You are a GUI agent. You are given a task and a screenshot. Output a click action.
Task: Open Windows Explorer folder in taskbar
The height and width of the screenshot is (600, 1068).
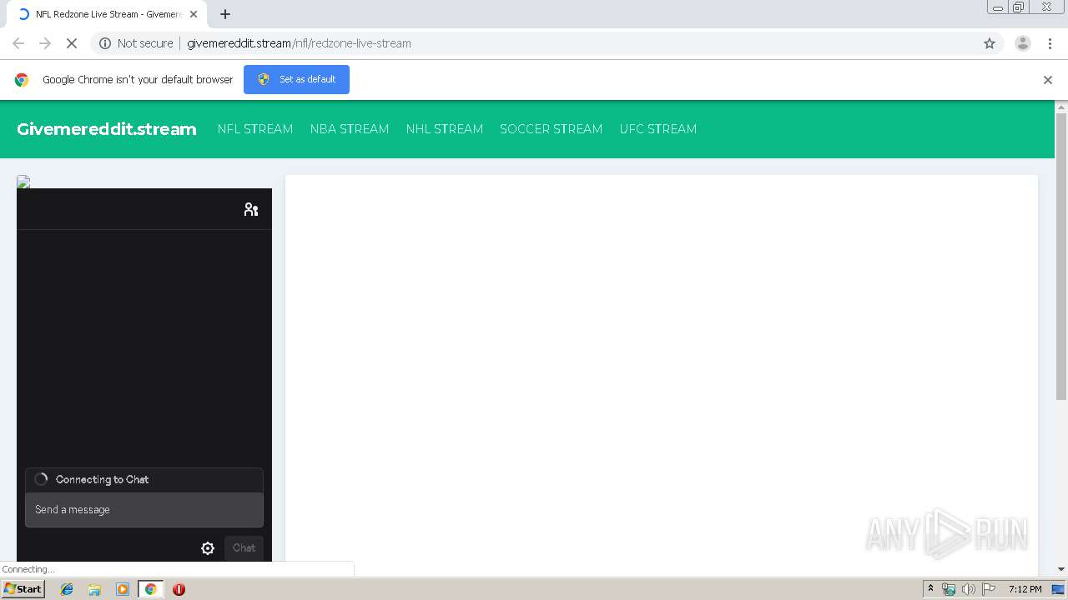click(x=94, y=589)
